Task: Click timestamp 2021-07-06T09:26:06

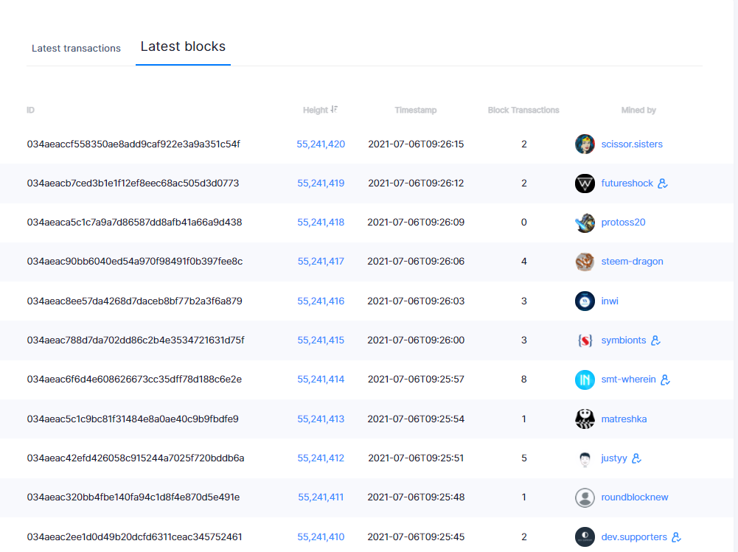Action: pos(416,261)
